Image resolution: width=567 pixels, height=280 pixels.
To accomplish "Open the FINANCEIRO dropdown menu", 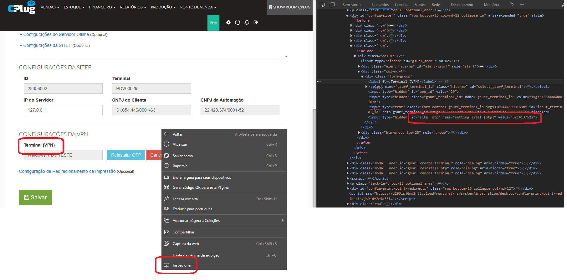I will coord(102,7).
